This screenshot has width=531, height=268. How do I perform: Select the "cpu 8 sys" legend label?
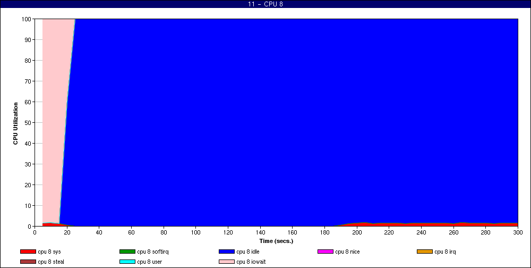pyautogui.click(x=50, y=252)
